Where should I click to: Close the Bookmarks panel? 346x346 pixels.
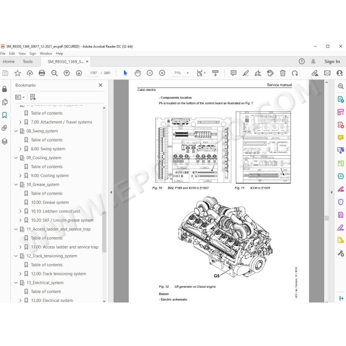[100, 85]
